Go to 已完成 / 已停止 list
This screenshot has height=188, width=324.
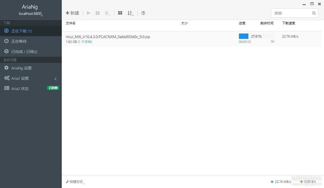24,52
